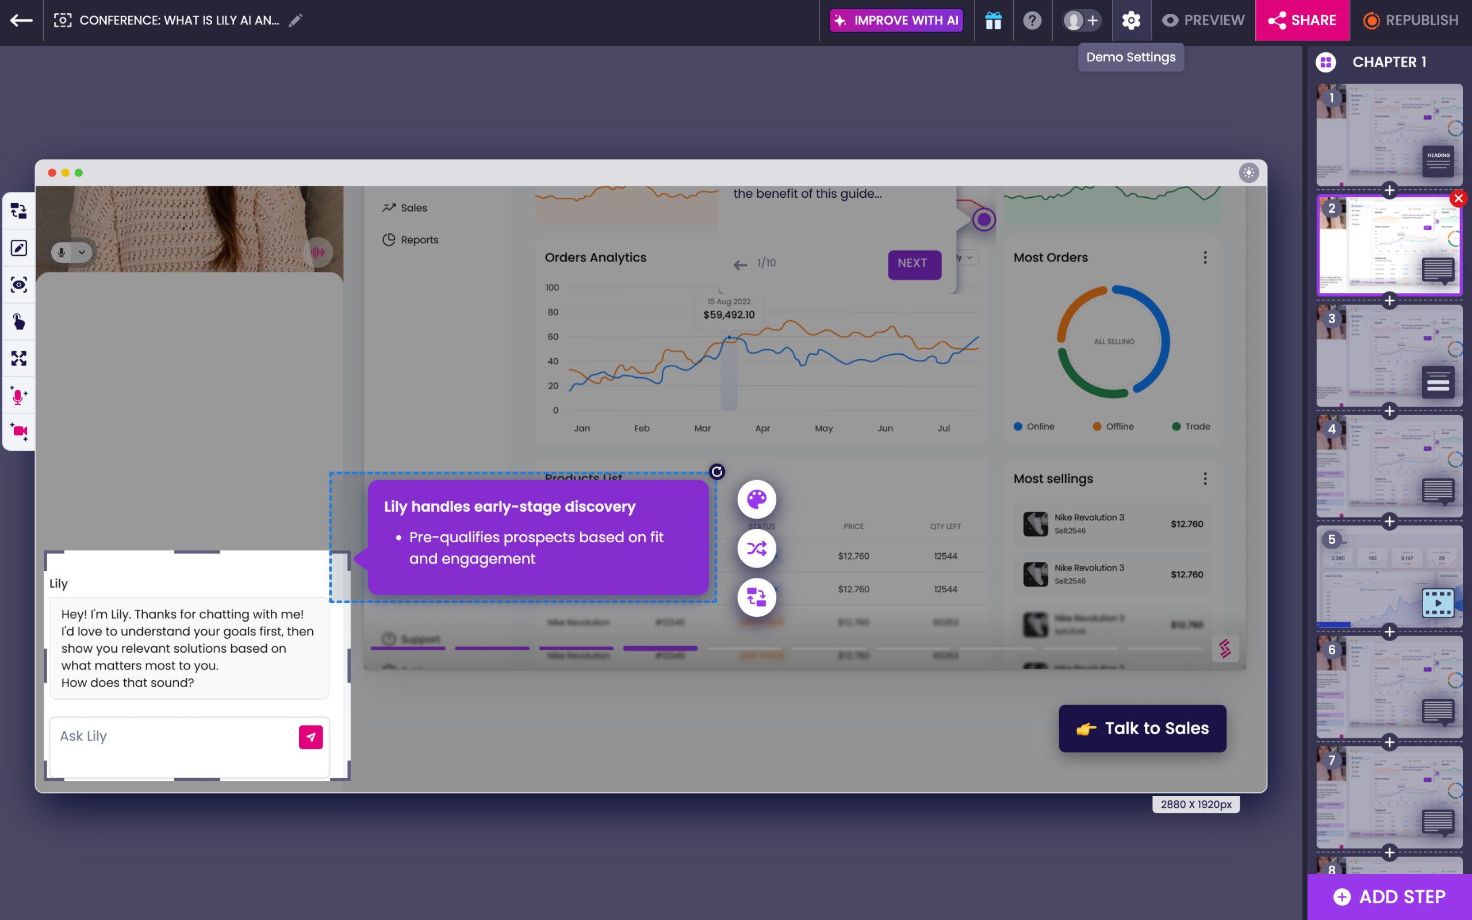Click the hand pointer hotspot tool
1472x920 pixels.
click(18, 321)
